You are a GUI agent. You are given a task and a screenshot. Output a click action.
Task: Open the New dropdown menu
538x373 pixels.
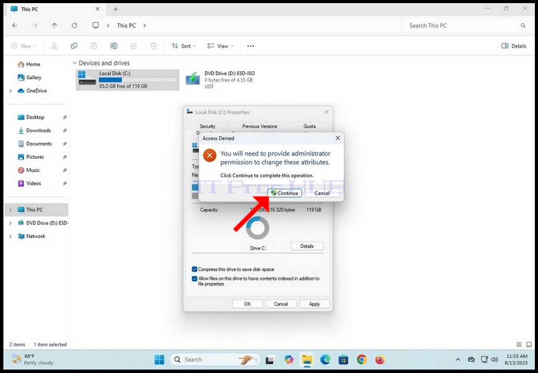24,46
